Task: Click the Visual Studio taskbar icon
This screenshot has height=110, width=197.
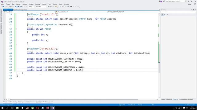Action: click(x=53, y=108)
